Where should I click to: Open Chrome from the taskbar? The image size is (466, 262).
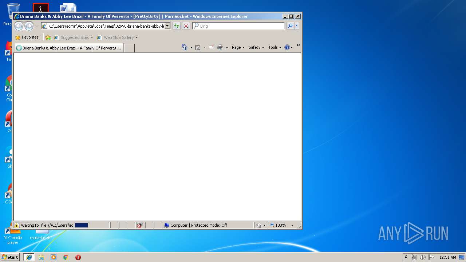(x=66, y=257)
